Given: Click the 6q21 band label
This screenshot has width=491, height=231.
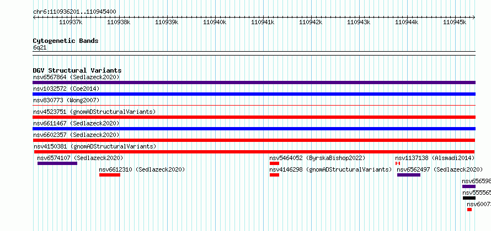Looking at the screenshot, I should click(40, 48).
